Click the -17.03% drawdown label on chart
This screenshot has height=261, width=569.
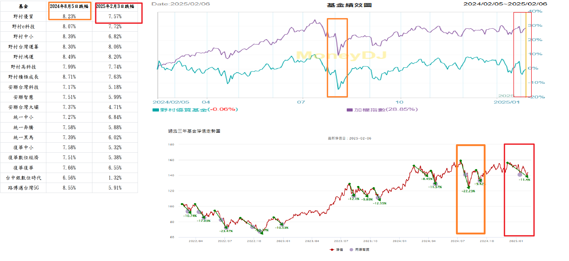coord(203,221)
